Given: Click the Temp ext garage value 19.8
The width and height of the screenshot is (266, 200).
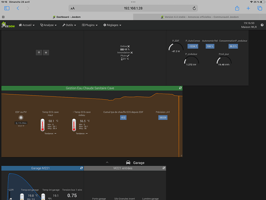Looking at the screenshot, I should tap(31, 196).
